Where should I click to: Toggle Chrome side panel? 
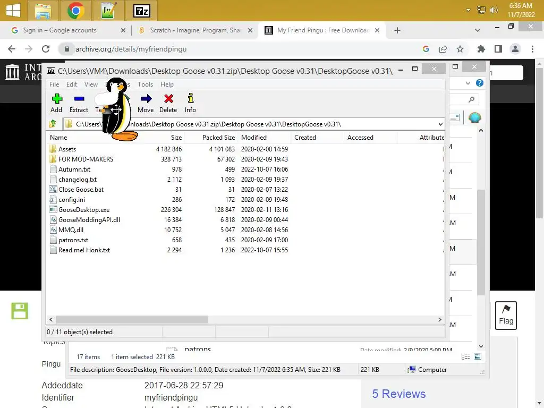pos(498,49)
